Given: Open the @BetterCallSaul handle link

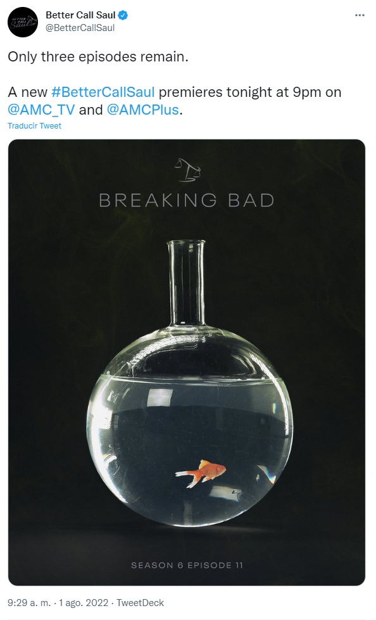Looking at the screenshot, I should [x=80, y=28].
